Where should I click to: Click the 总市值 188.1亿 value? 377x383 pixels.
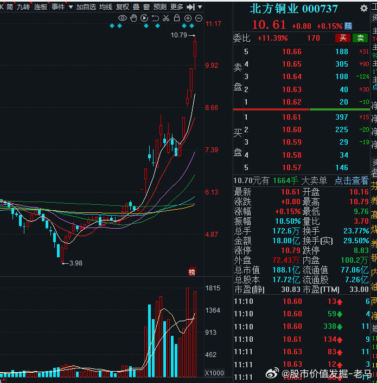(286, 270)
